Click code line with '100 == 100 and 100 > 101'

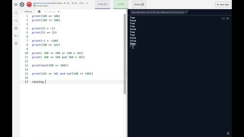coord(58,57)
